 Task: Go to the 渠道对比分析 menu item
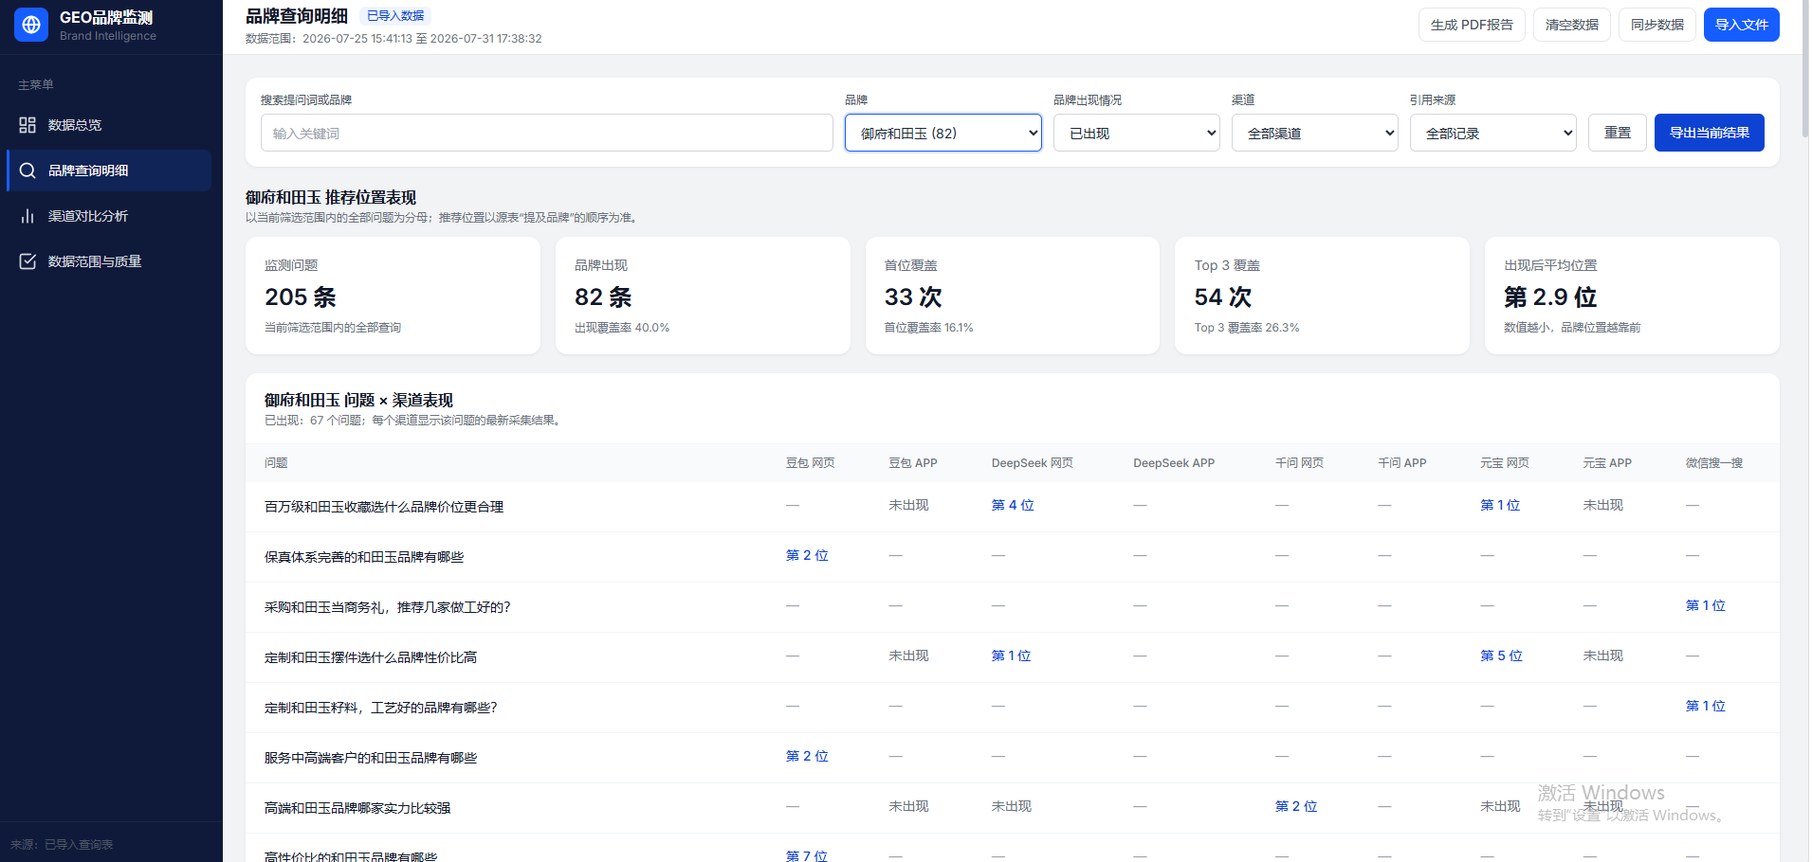109,216
